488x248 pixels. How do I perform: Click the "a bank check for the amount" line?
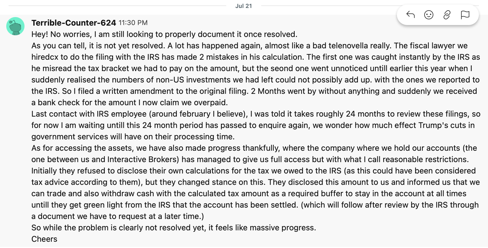pos(130,103)
